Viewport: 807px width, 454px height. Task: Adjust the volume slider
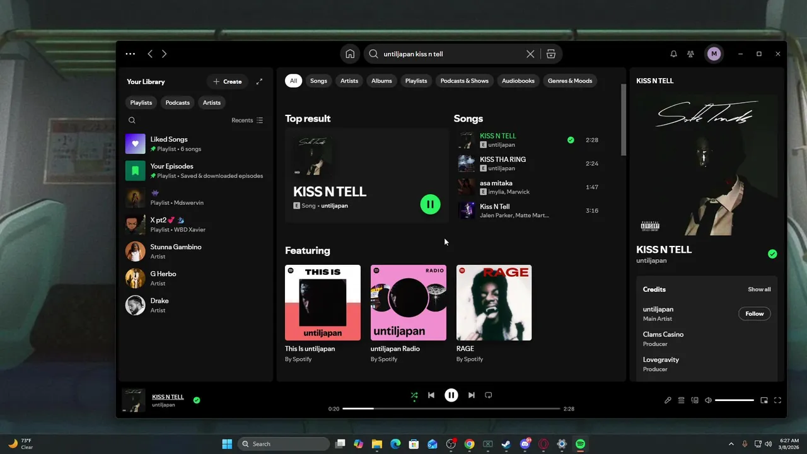coord(734,400)
